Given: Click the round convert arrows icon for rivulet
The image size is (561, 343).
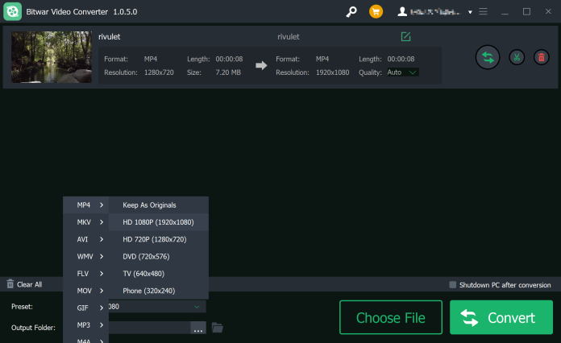Looking at the screenshot, I should click(x=487, y=56).
